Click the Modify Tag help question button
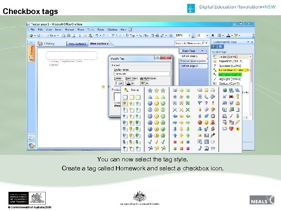 coord(157,57)
